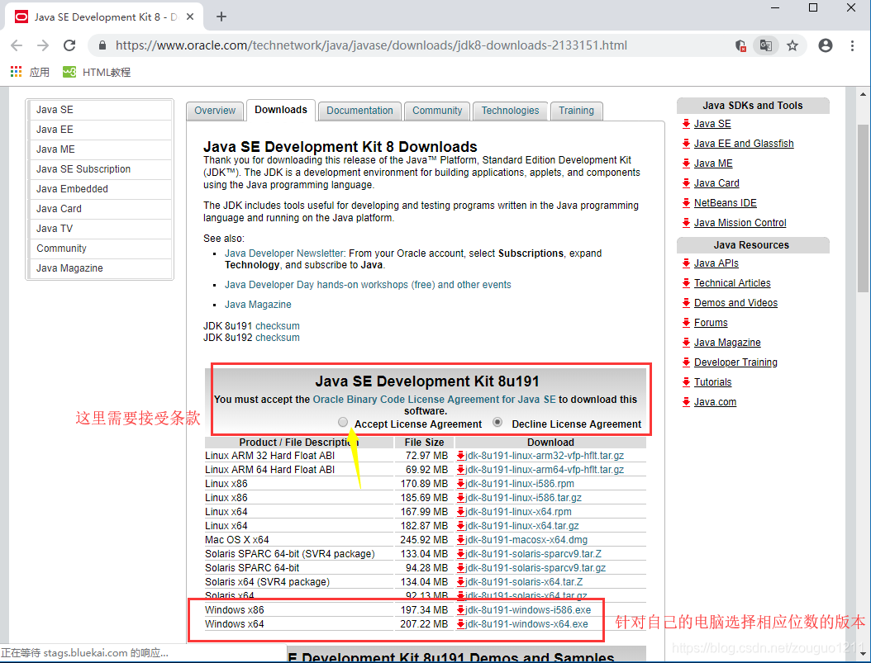Open Java EE and Glassfish link

pyautogui.click(x=744, y=144)
